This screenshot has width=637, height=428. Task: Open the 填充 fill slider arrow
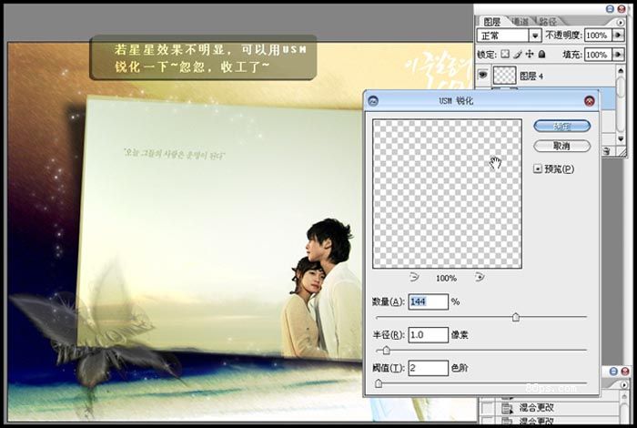click(618, 55)
